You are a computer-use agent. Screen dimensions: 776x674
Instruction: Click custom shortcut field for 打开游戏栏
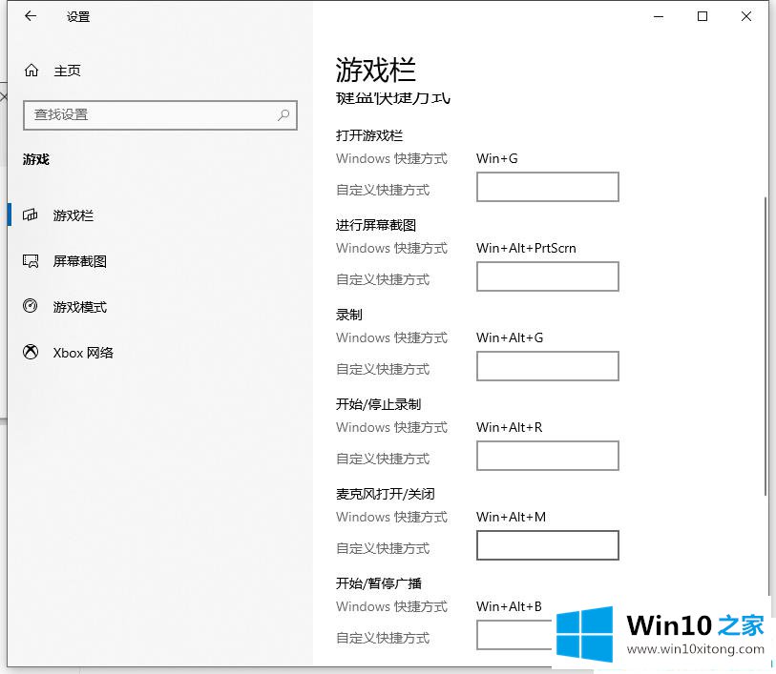click(x=547, y=187)
